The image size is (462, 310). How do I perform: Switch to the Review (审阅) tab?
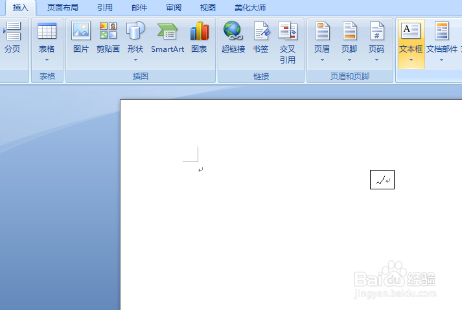pos(174,8)
